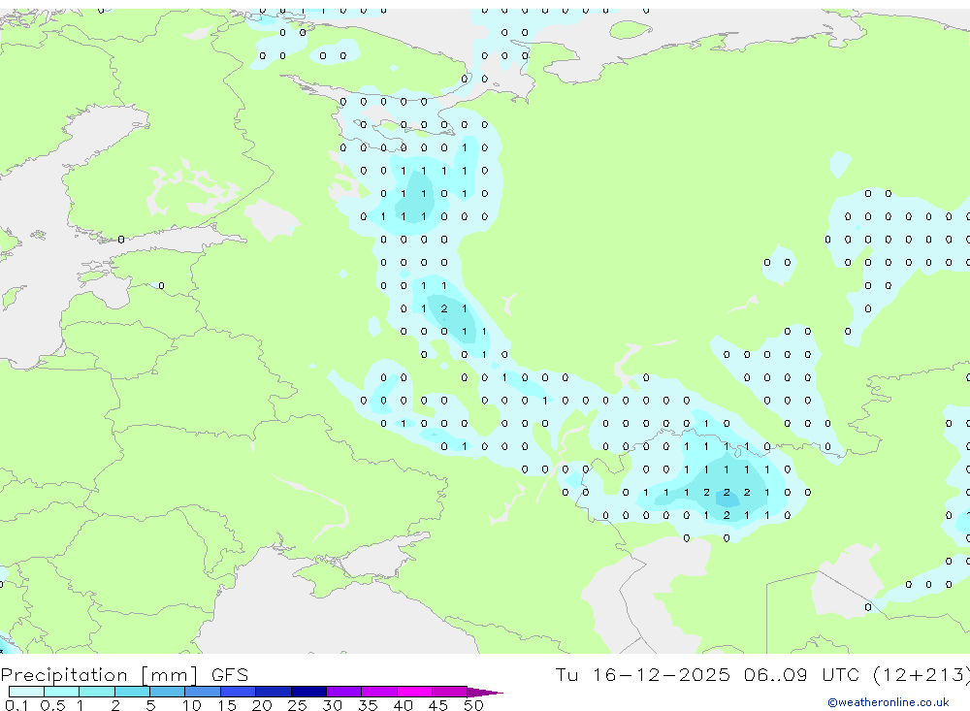
Task: Pick the legend swatch between 20 and 25
Action: [274, 692]
